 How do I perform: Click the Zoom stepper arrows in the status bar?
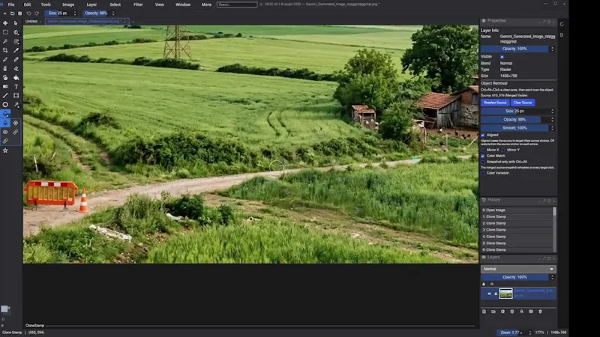point(530,333)
